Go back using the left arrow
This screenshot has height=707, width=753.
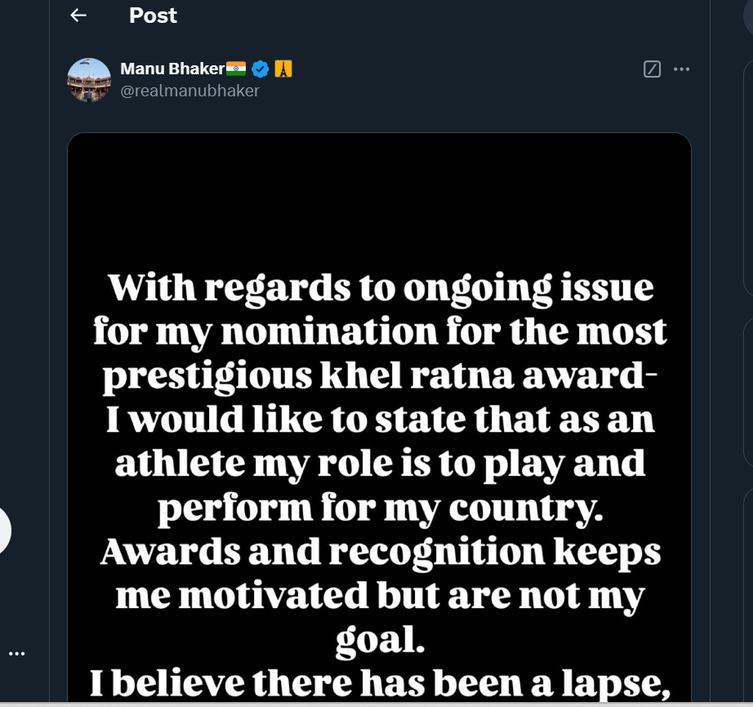78,16
